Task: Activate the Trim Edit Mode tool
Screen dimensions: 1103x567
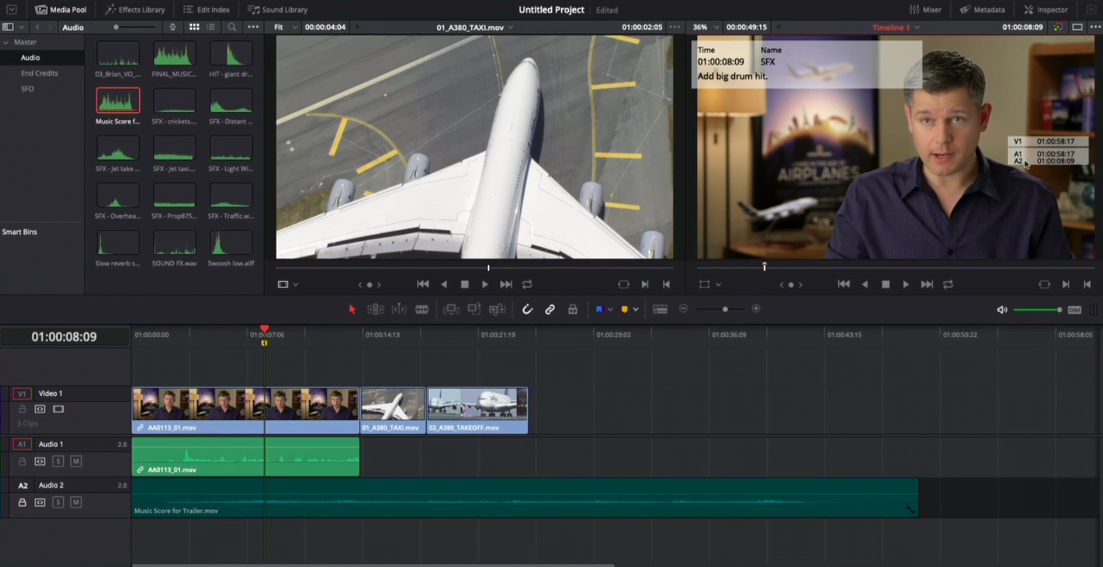Action: tap(376, 309)
